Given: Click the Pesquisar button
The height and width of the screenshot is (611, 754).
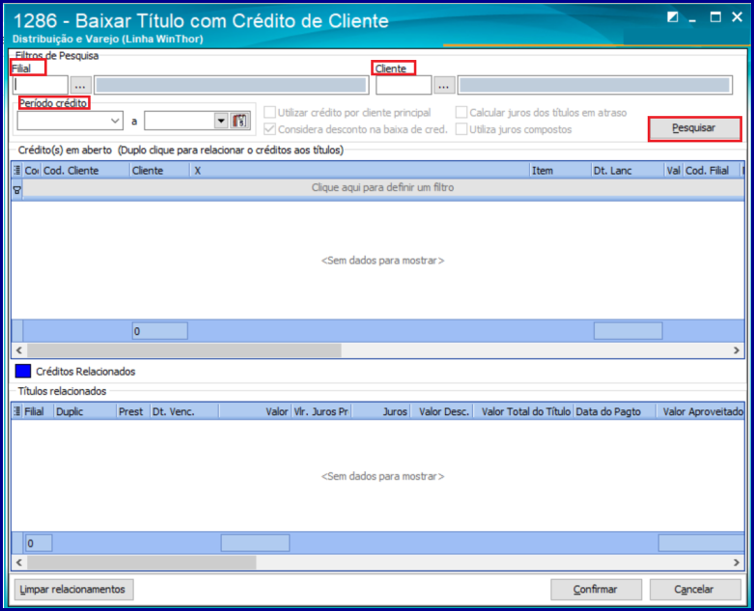Looking at the screenshot, I should (x=694, y=128).
